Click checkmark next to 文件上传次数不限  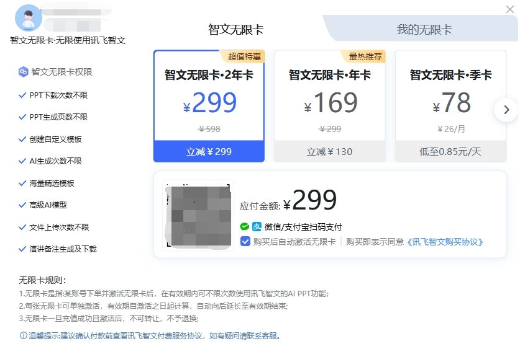point(22,228)
